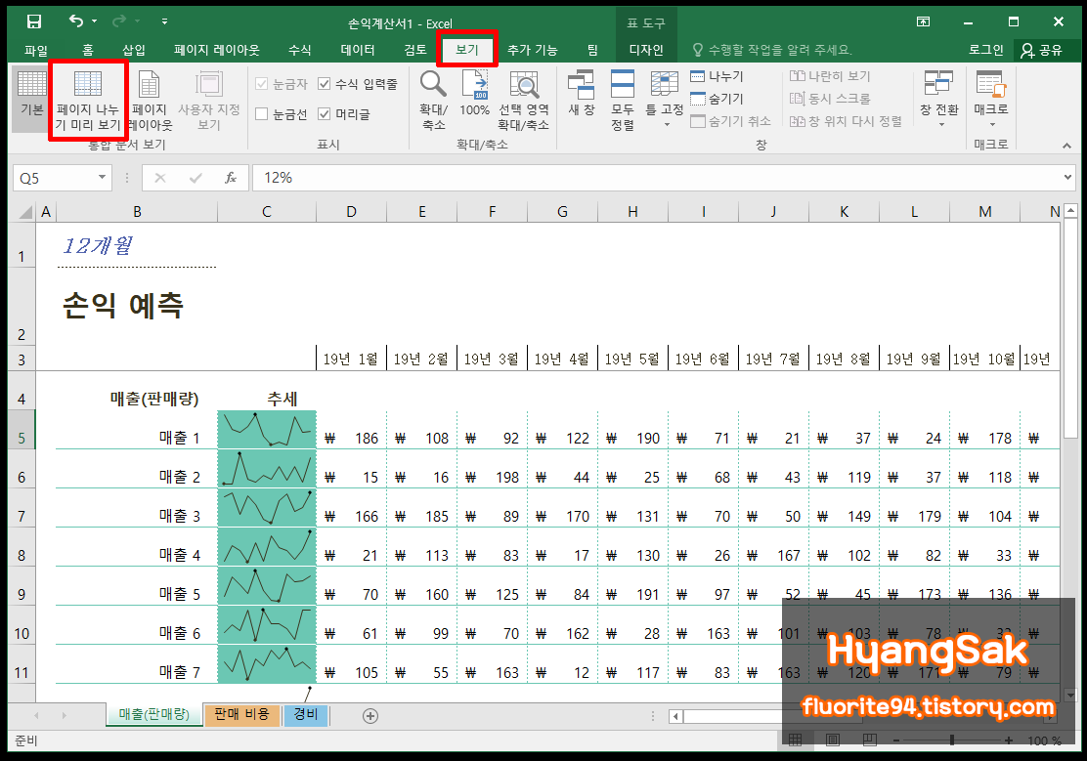Click vertical scrollbar up arrow
Image resolution: width=1087 pixels, height=761 pixels.
point(1071,210)
